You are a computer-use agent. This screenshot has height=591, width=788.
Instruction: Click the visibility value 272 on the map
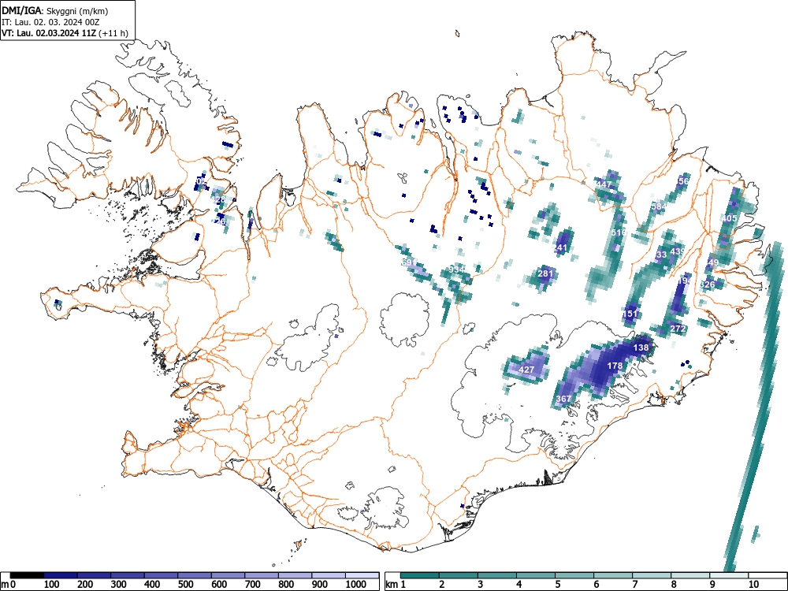[x=678, y=329]
